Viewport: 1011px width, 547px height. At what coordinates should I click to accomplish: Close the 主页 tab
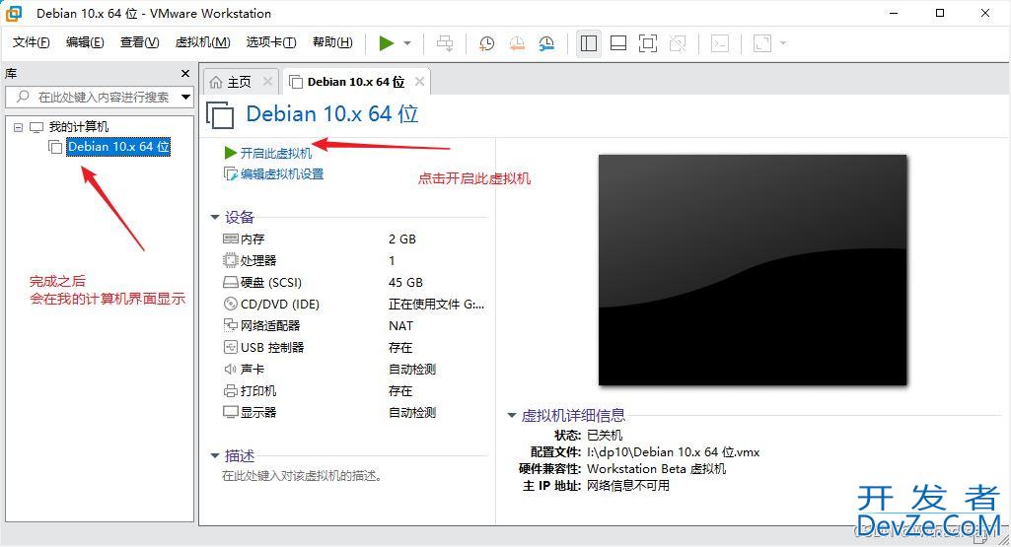click(x=267, y=81)
